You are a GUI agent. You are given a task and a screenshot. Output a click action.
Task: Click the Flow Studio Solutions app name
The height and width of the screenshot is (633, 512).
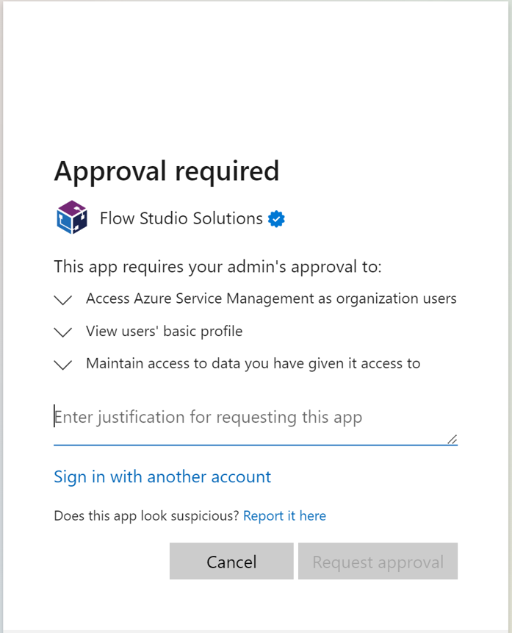pyautogui.click(x=181, y=219)
